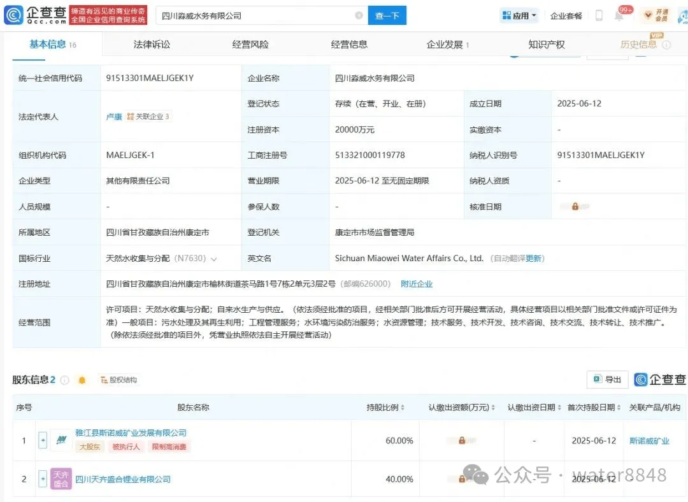688x502 pixels.
Task: Open the 历史信息 VIP tab
Action: coord(639,45)
